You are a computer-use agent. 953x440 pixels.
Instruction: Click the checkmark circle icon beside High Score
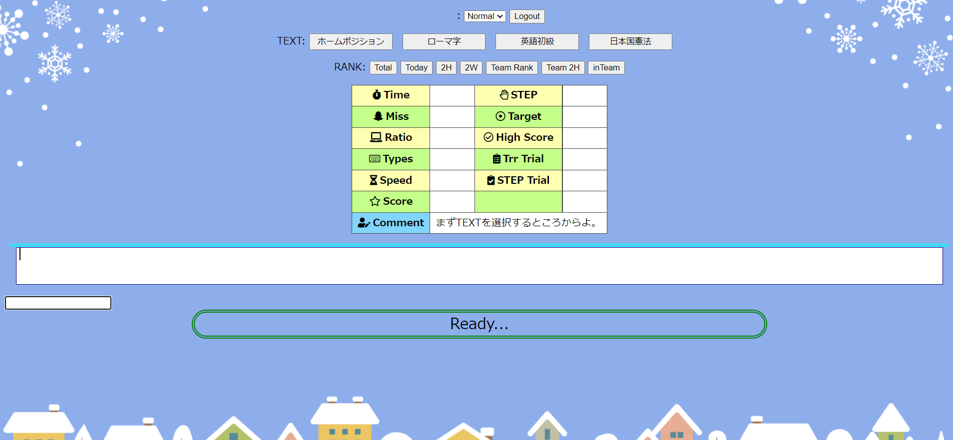[x=488, y=137]
